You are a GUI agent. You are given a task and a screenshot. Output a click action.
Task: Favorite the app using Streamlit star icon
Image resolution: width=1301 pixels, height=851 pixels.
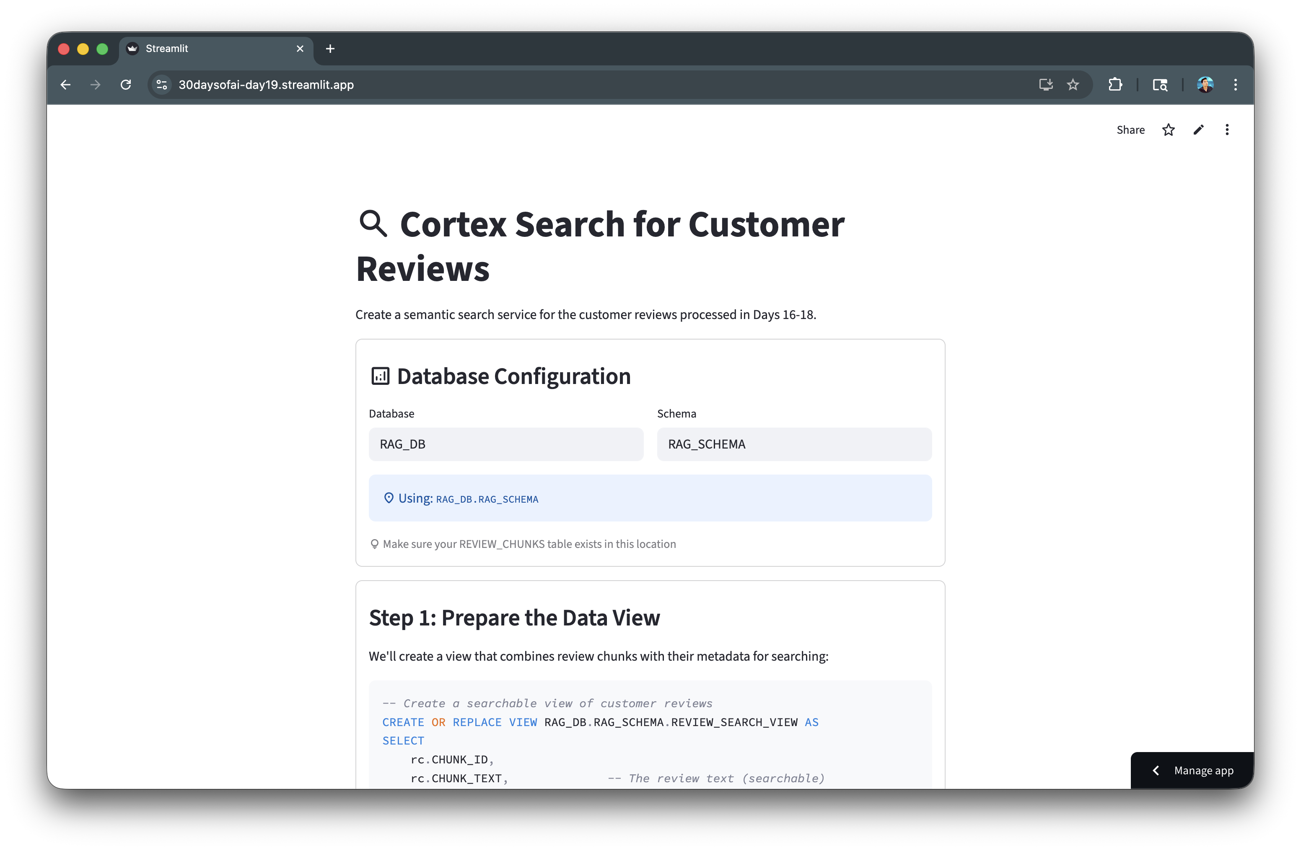1168,130
